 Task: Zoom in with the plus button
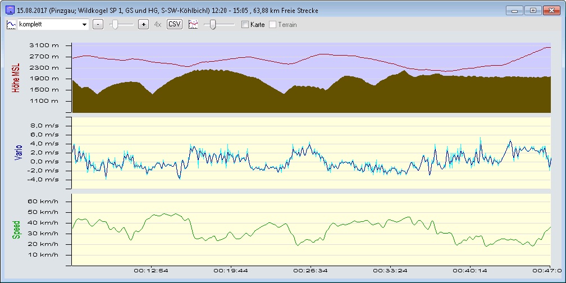click(x=143, y=25)
